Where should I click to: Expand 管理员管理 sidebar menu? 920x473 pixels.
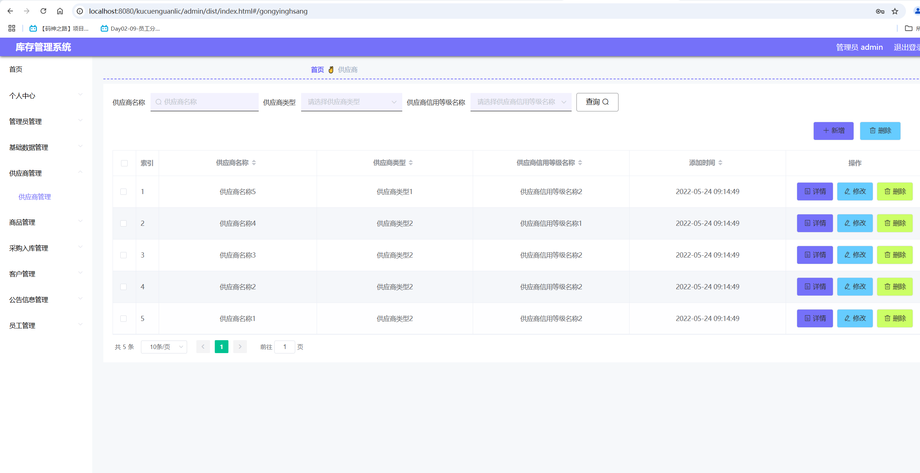click(46, 121)
